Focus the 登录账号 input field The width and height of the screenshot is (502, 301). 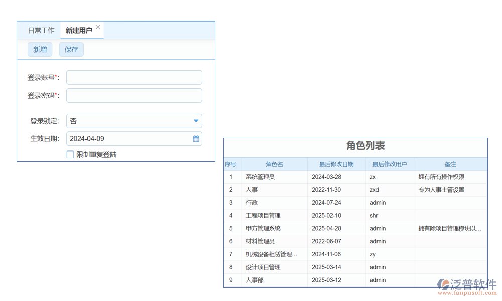click(134, 78)
